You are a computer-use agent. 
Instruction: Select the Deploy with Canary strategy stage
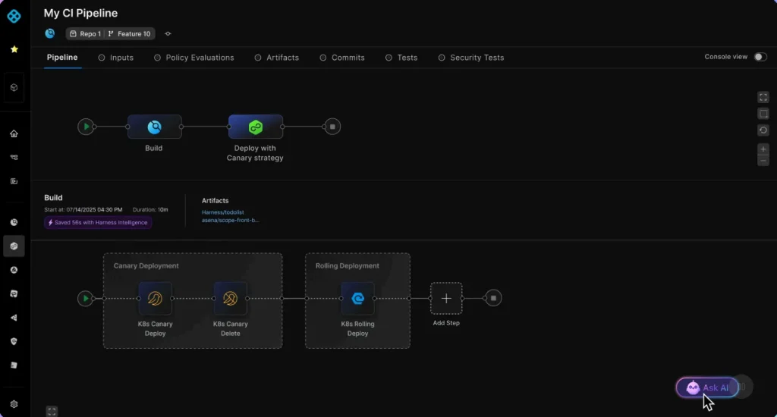tap(256, 127)
